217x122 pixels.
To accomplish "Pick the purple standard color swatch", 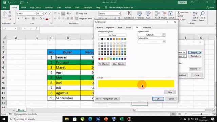I will (125, 59).
